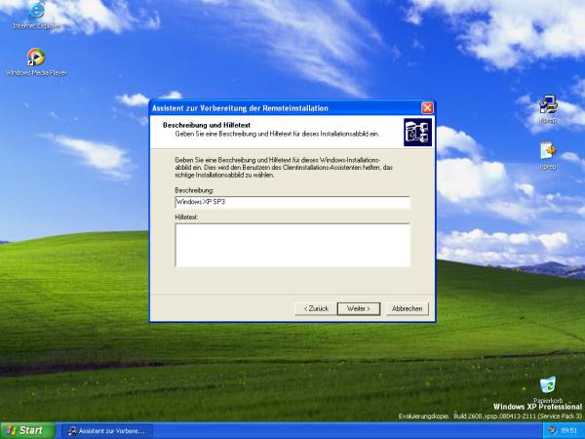The height and width of the screenshot is (439, 585).
Task: Close the Remoteinstallation assistant dialog
Action: click(427, 108)
